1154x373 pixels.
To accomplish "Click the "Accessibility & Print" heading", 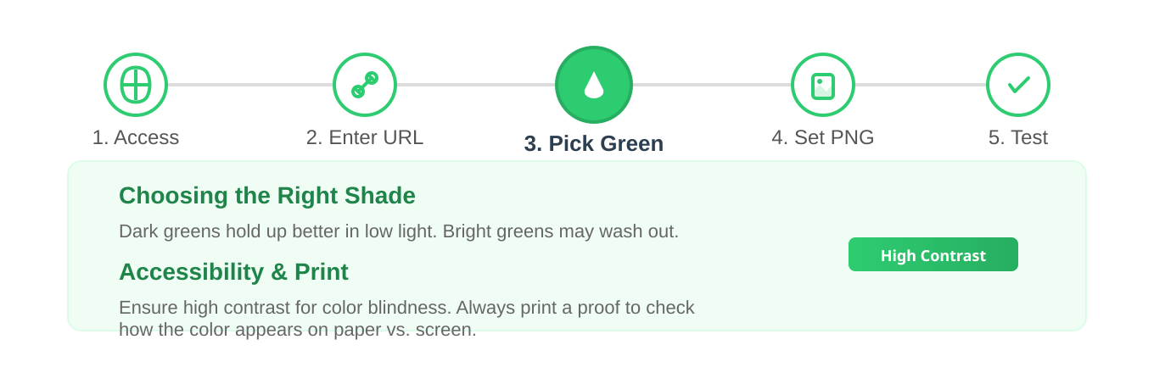I will (233, 272).
